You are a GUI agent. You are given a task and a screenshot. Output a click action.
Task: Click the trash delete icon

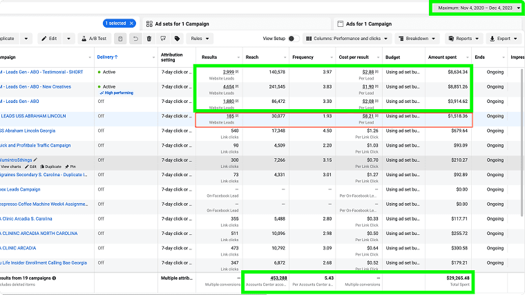click(149, 39)
